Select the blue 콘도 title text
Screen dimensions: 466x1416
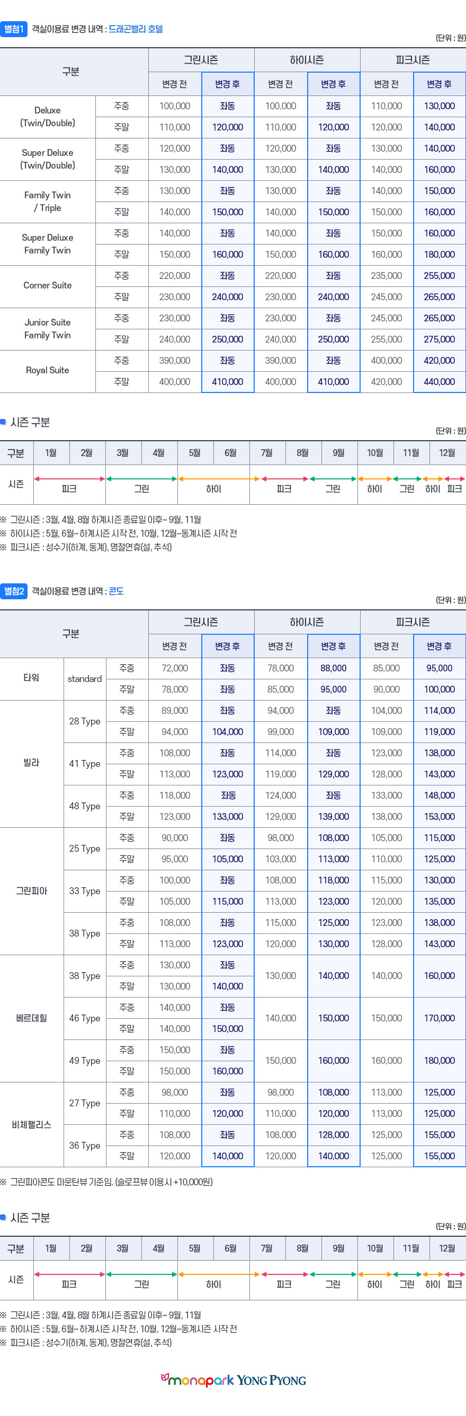[116, 591]
